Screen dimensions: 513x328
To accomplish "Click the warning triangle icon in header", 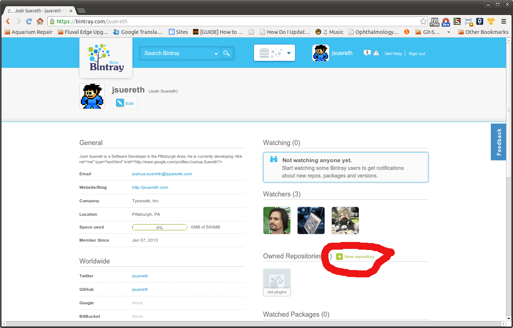I will tap(376, 53).
